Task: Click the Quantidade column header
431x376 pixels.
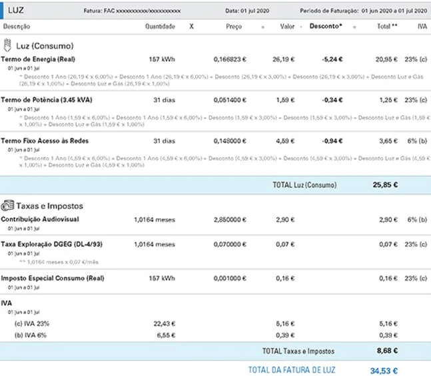Action: [x=160, y=27]
